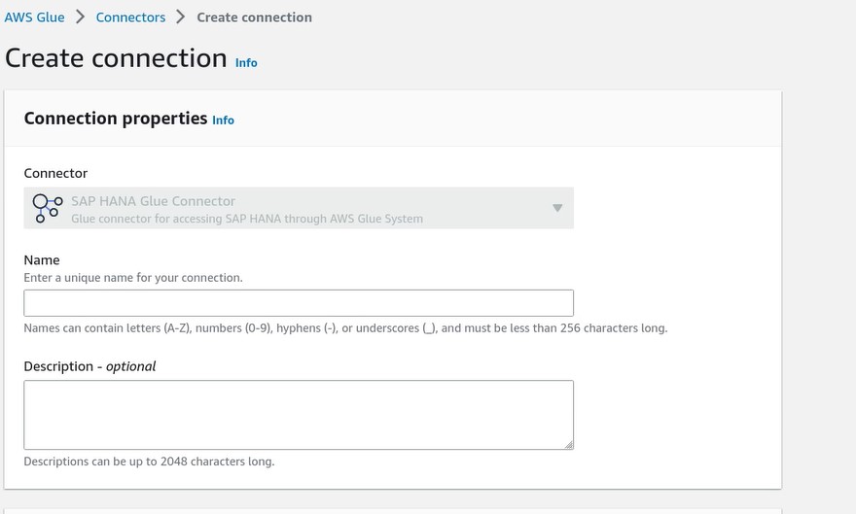This screenshot has width=856, height=514.
Task: Click the Create connection page title
Action: (117, 57)
